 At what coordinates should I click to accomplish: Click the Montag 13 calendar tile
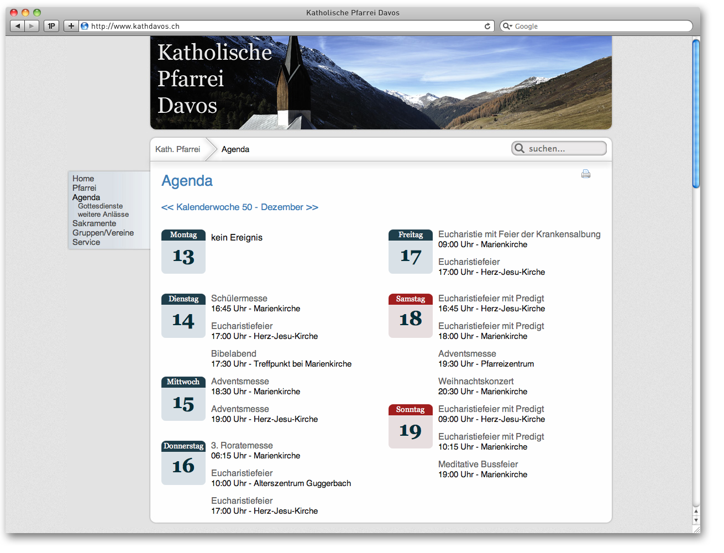[183, 252]
